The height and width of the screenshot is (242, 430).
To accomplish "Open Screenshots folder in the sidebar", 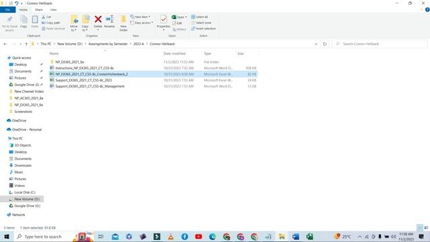I will coord(23,112).
